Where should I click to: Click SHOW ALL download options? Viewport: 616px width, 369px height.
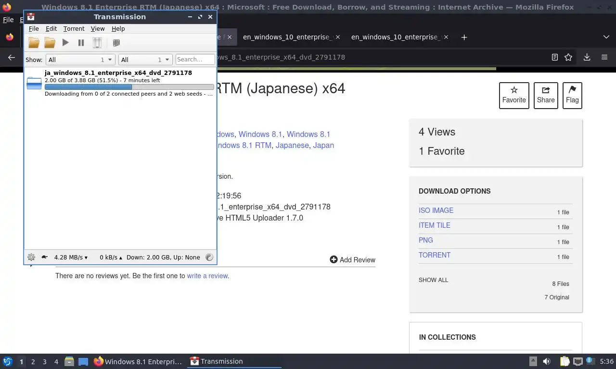[x=433, y=280]
